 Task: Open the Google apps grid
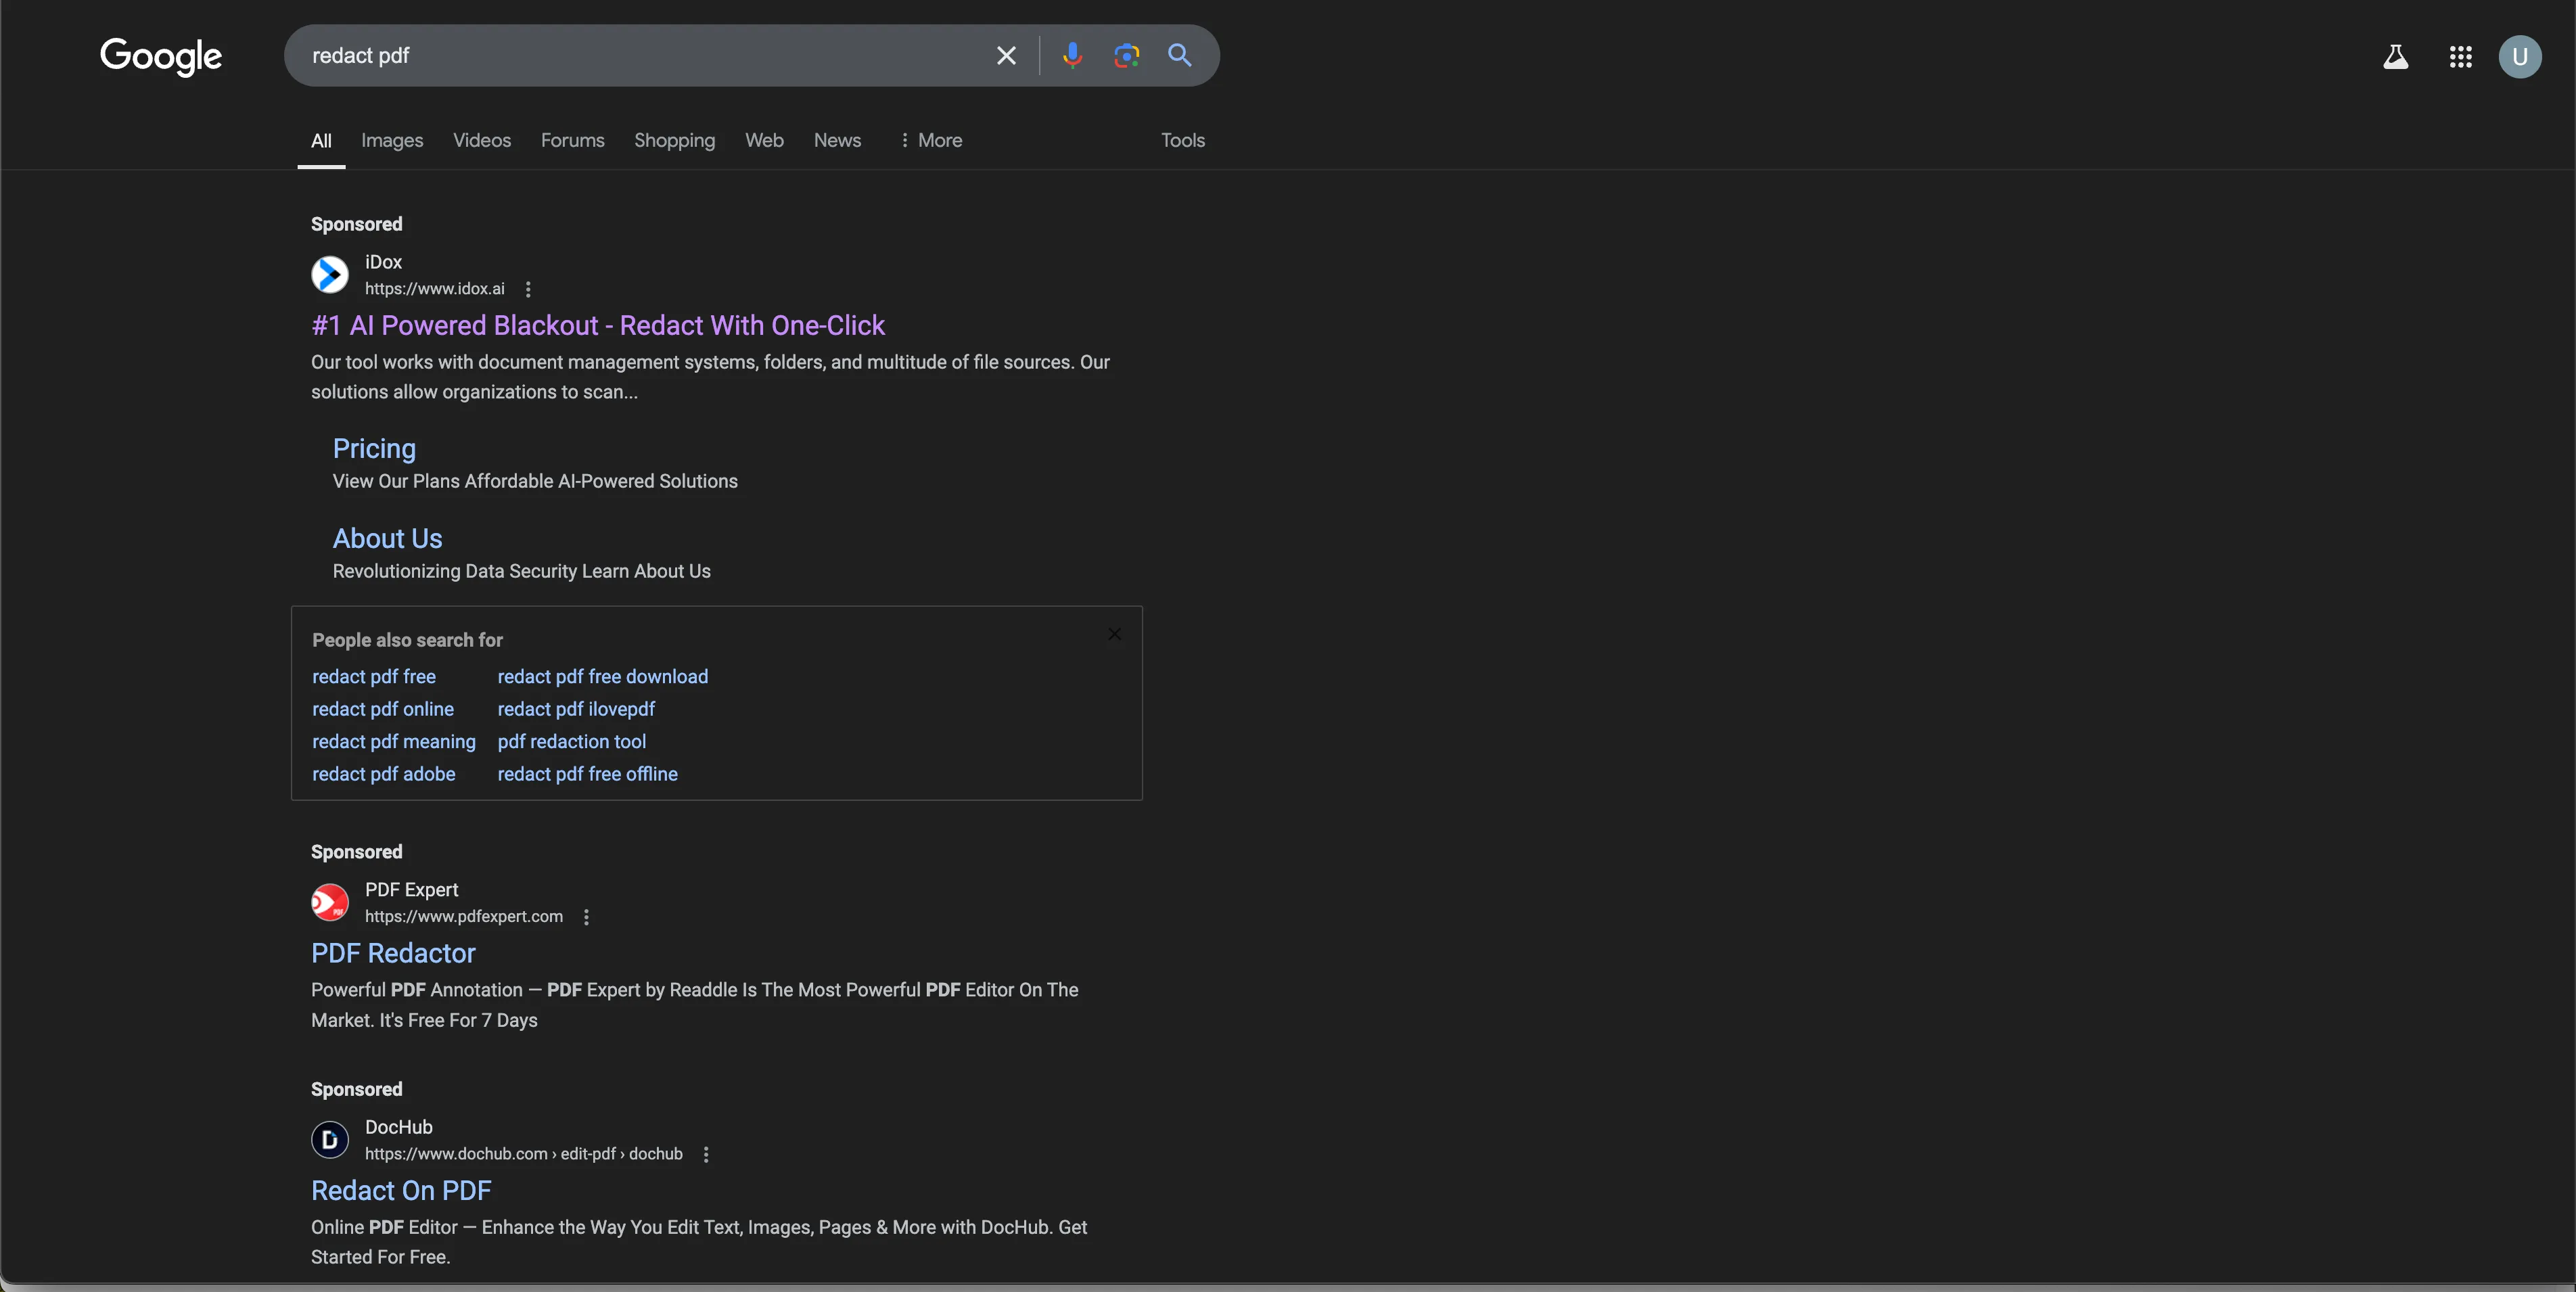[x=2461, y=57]
